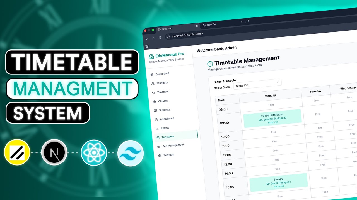Open the English Literature class slot
The height and width of the screenshot is (200, 357).
coord(272,118)
